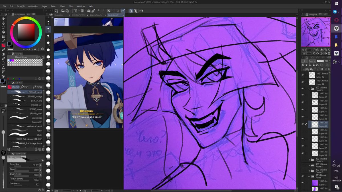Select the SFINAR_water brush
Screen dimensions: 342x192
pyautogui.click(x=25, y=109)
